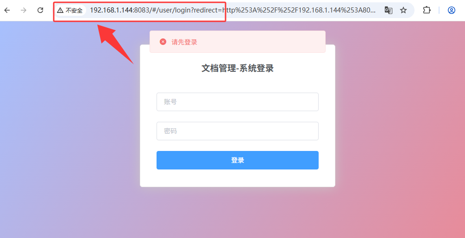465x238 pixels.
Task: Open the 不安全 site security warning chip
Action: click(70, 10)
